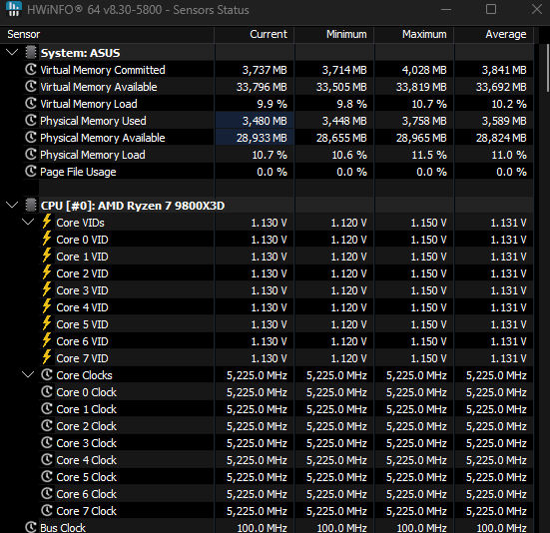Sort by the Sensor column header
This screenshot has height=533, width=550.
[x=107, y=34]
